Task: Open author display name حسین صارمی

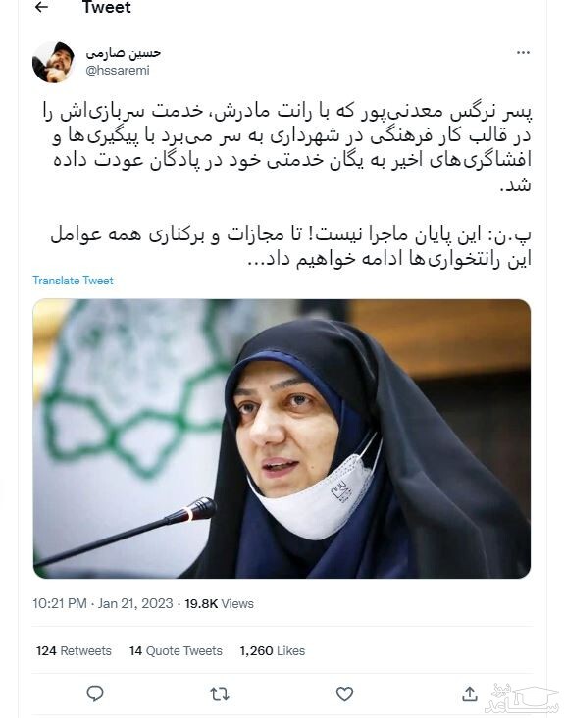Action: tap(124, 53)
